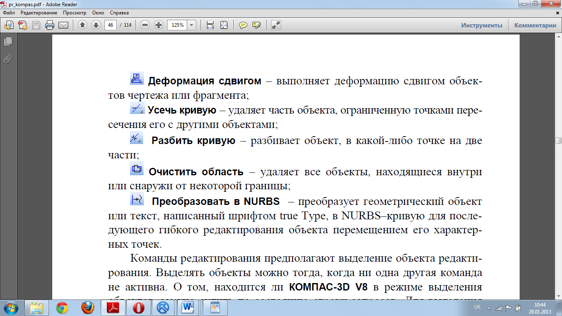Open the Окно menu
Image resolution: width=562 pixels, height=316 pixels.
(98, 13)
